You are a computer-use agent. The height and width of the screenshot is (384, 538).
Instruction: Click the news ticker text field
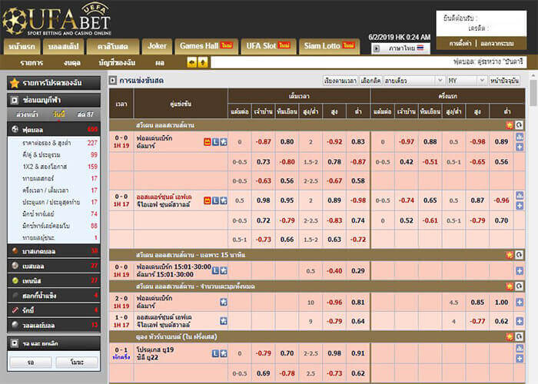368,62
